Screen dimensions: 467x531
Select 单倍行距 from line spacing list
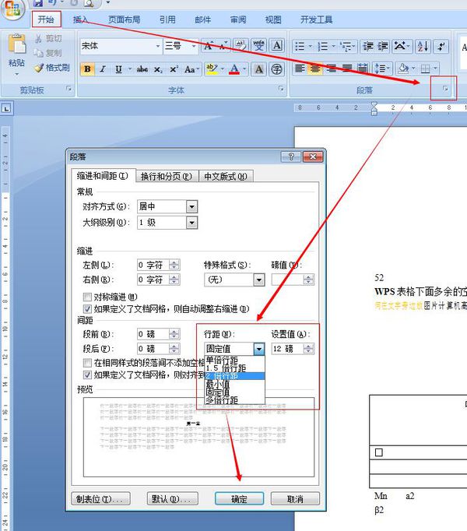(222, 360)
